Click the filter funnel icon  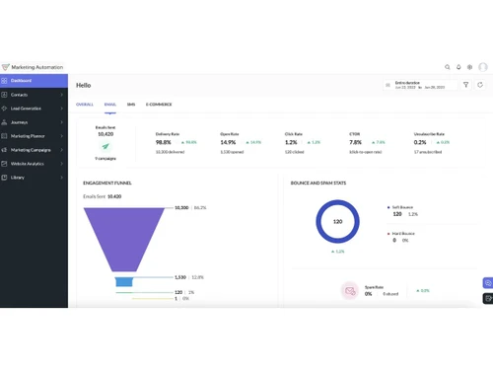pyautogui.click(x=465, y=85)
